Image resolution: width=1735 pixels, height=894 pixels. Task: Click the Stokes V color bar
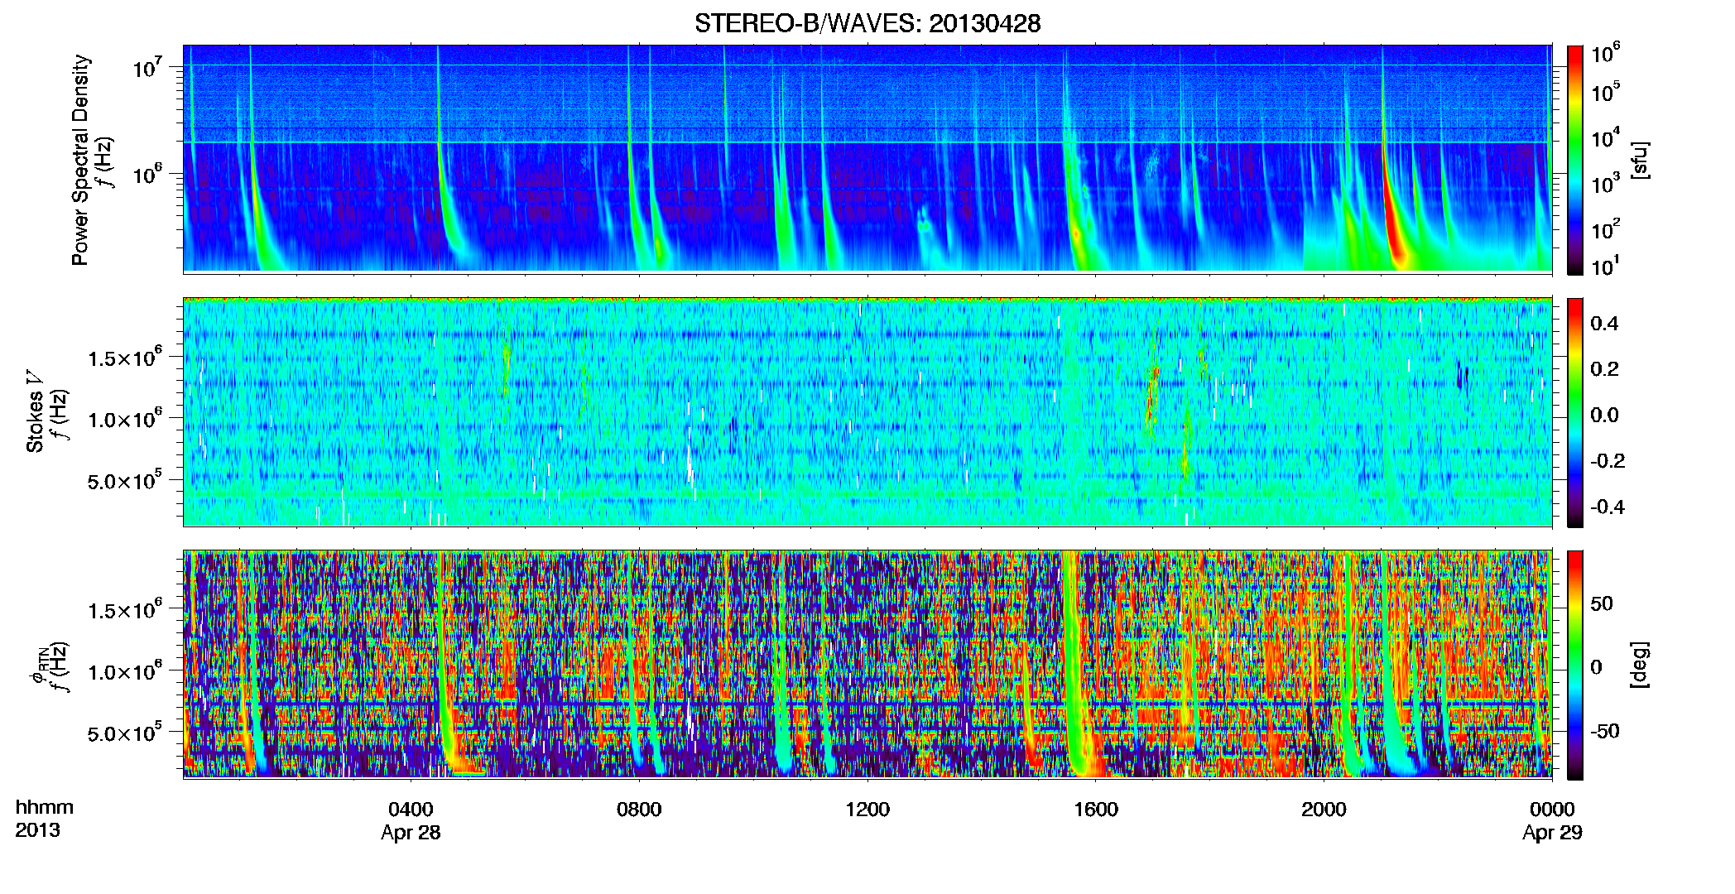1575,412
